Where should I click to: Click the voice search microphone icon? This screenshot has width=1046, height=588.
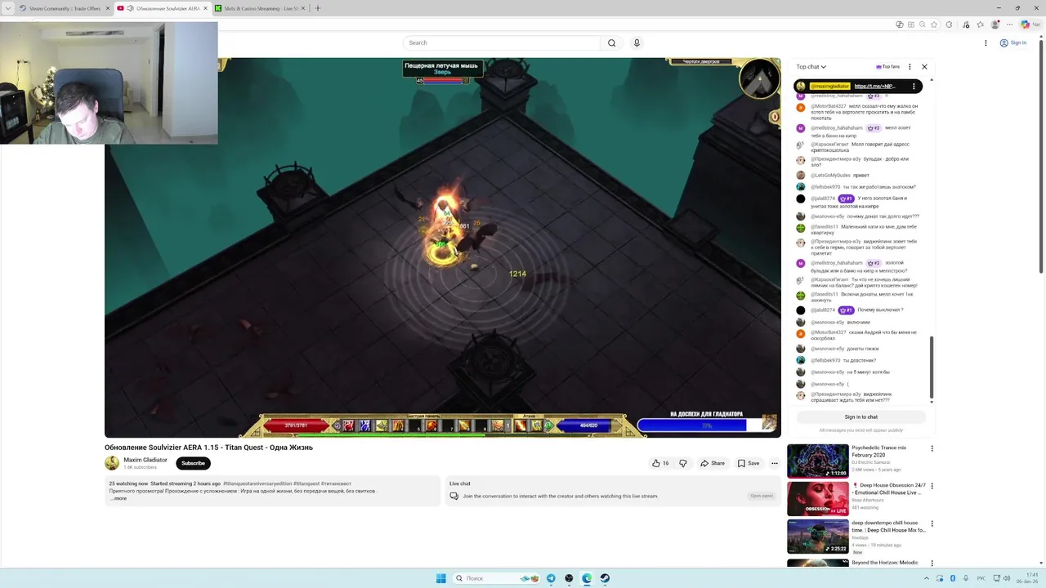point(637,42)
